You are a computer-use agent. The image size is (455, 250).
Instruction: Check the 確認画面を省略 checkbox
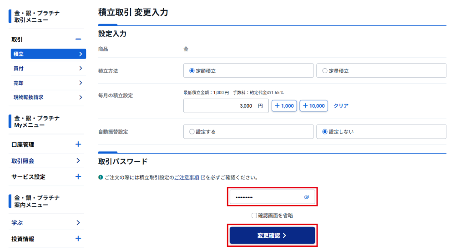tap(254, 215)
